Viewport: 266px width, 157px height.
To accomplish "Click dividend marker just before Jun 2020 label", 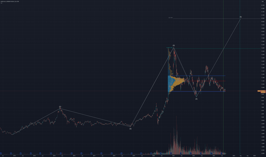I will pyautogui.click(x=161, y=153).
